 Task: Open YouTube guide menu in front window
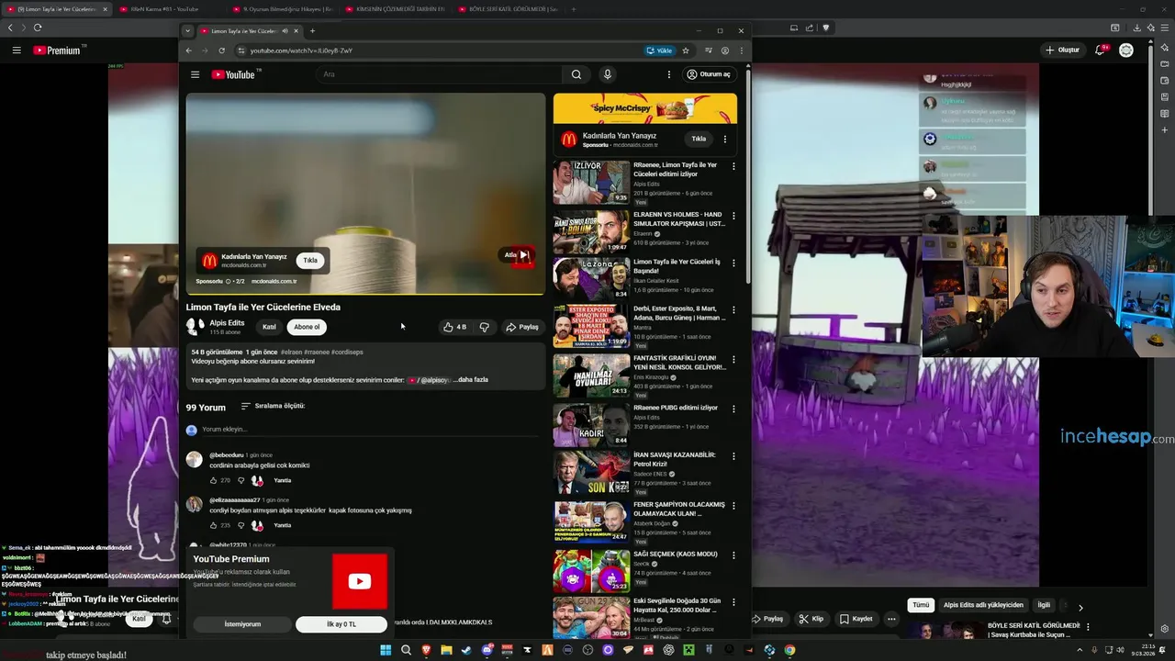coord(195,74)
